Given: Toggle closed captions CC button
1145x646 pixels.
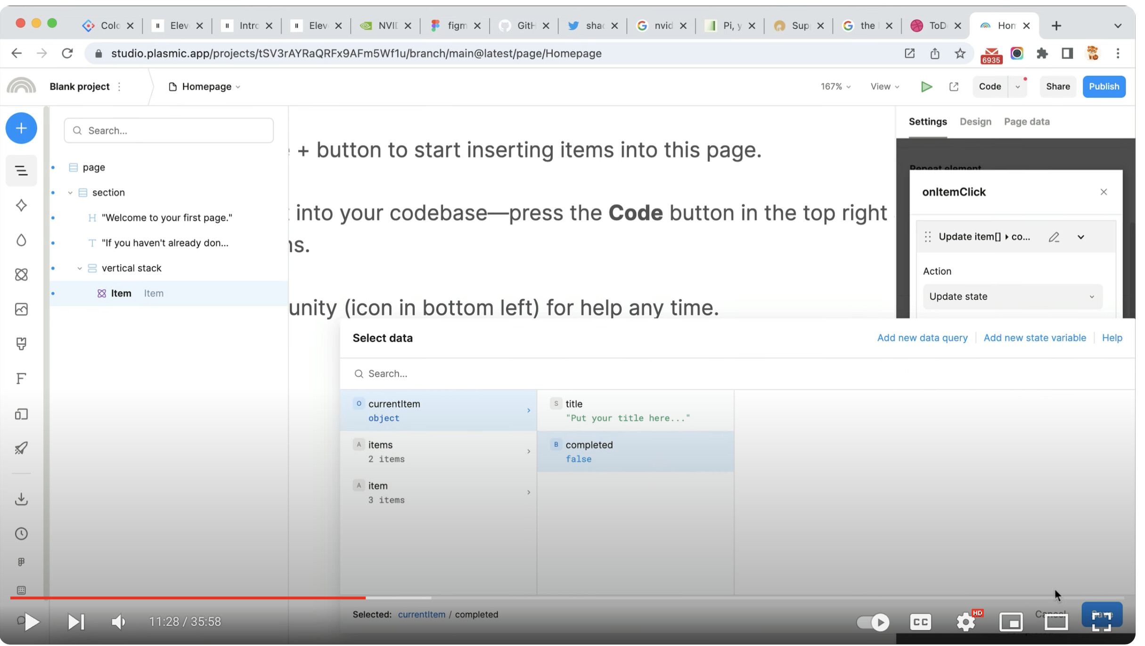Looking at the screenshot, I should pos(921,623).
